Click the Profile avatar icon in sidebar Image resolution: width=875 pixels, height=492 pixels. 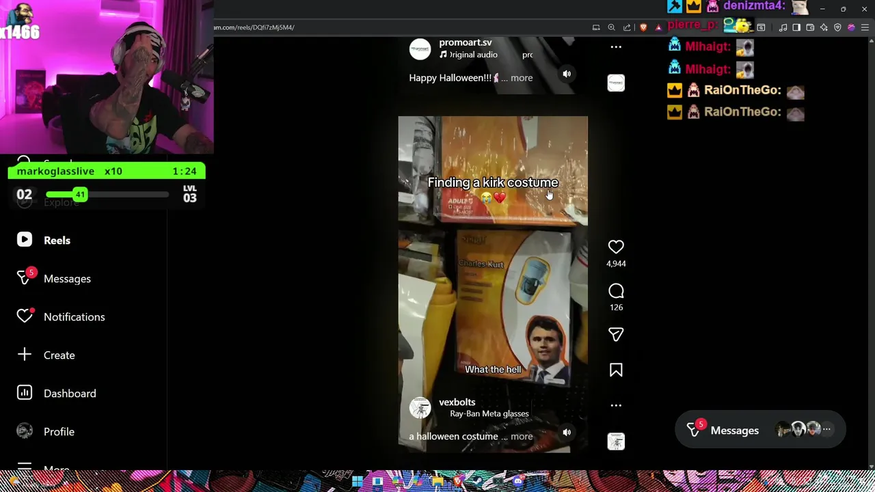point(25,431)
